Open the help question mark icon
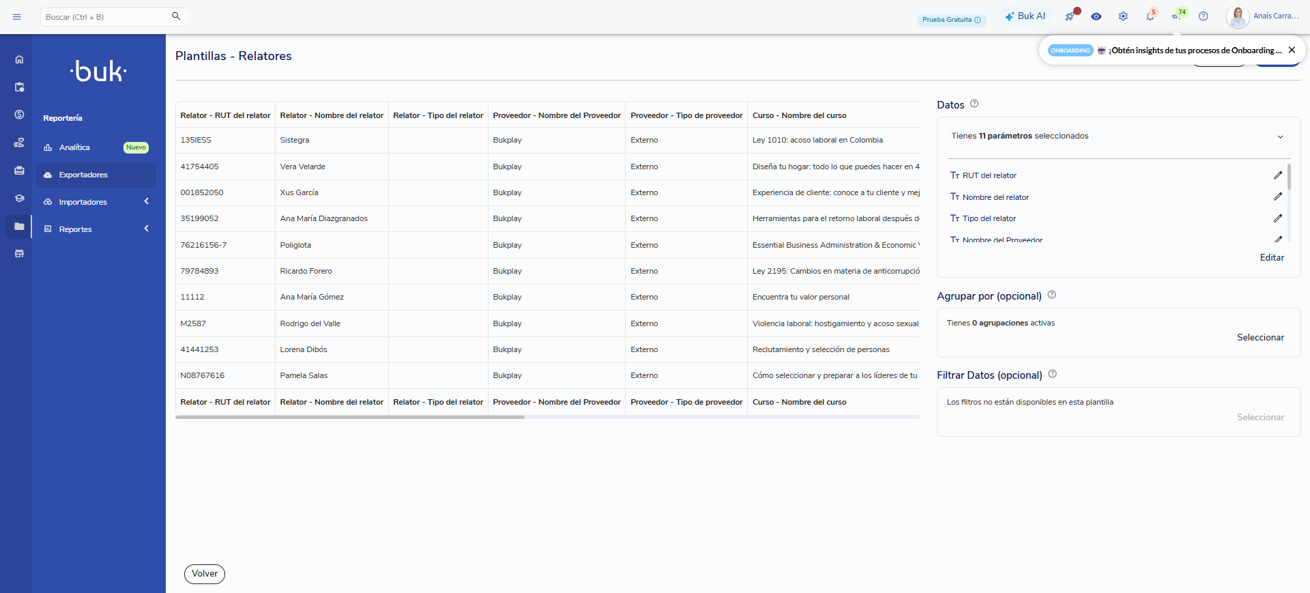Viewport: 1310px width, 593px height. [1204, 16]
